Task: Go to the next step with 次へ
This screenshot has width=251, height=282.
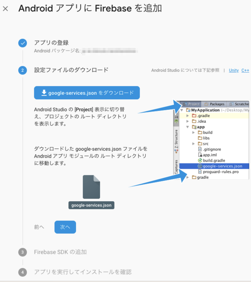Action: point(65,227)
